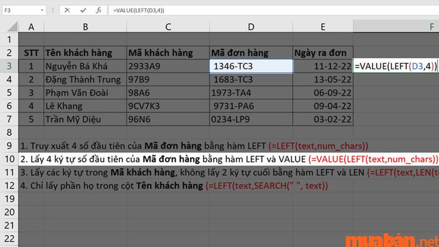Cancel the formula entry with the X icon
439x247 pixels.
click(x=67, y=11)
